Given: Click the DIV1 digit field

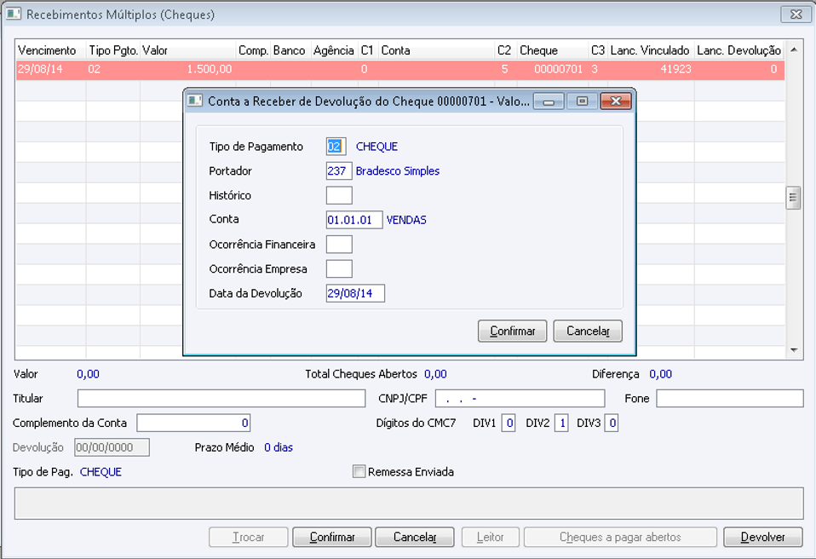Looking at the screenshot, I should click(x=509, y=423).
